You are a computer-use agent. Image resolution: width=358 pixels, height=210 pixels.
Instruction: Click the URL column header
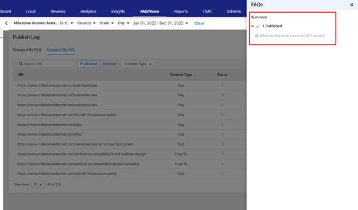(21, 75)
